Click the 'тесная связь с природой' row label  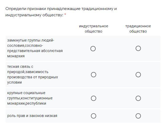(x=20, y=67)
